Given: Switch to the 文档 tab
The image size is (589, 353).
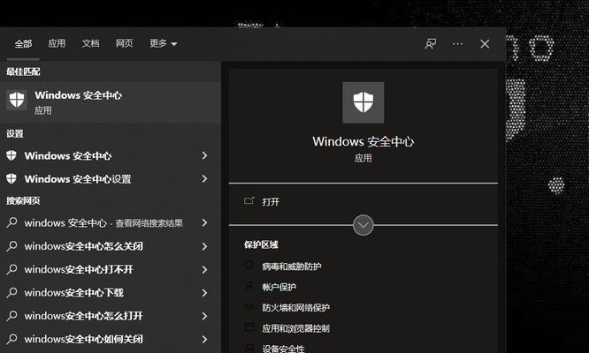Looking at the screenshot, I should (90, 43).
